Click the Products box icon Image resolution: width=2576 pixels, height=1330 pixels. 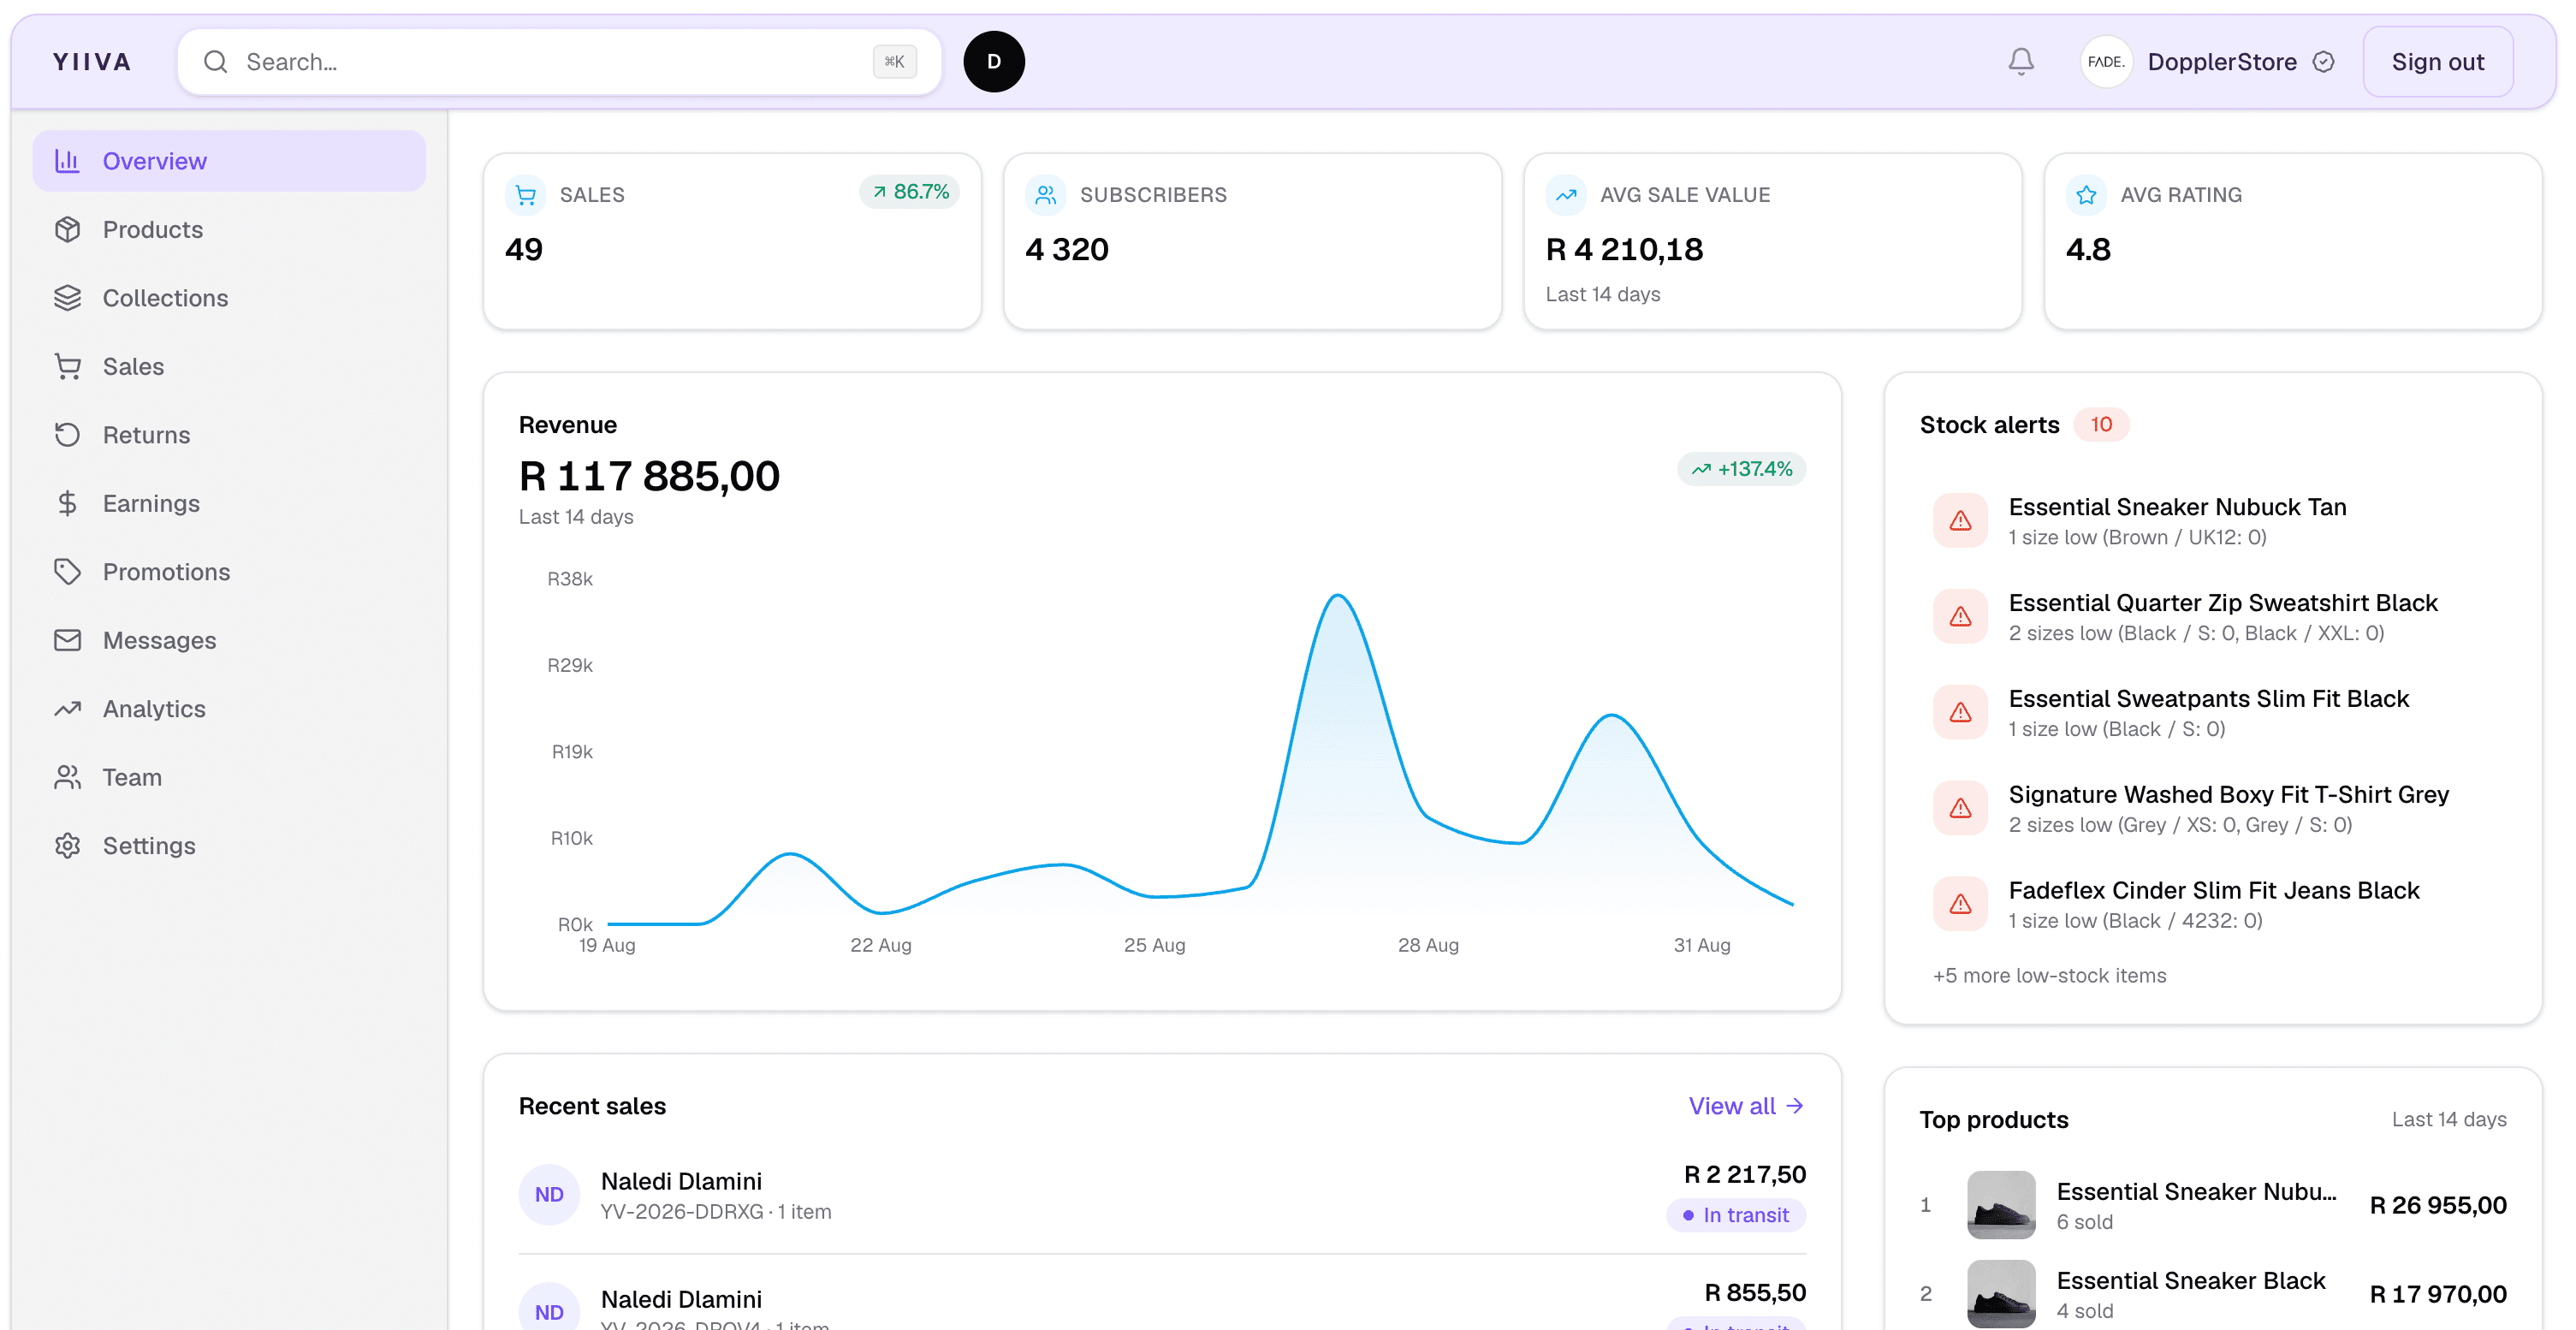[67, 229]
